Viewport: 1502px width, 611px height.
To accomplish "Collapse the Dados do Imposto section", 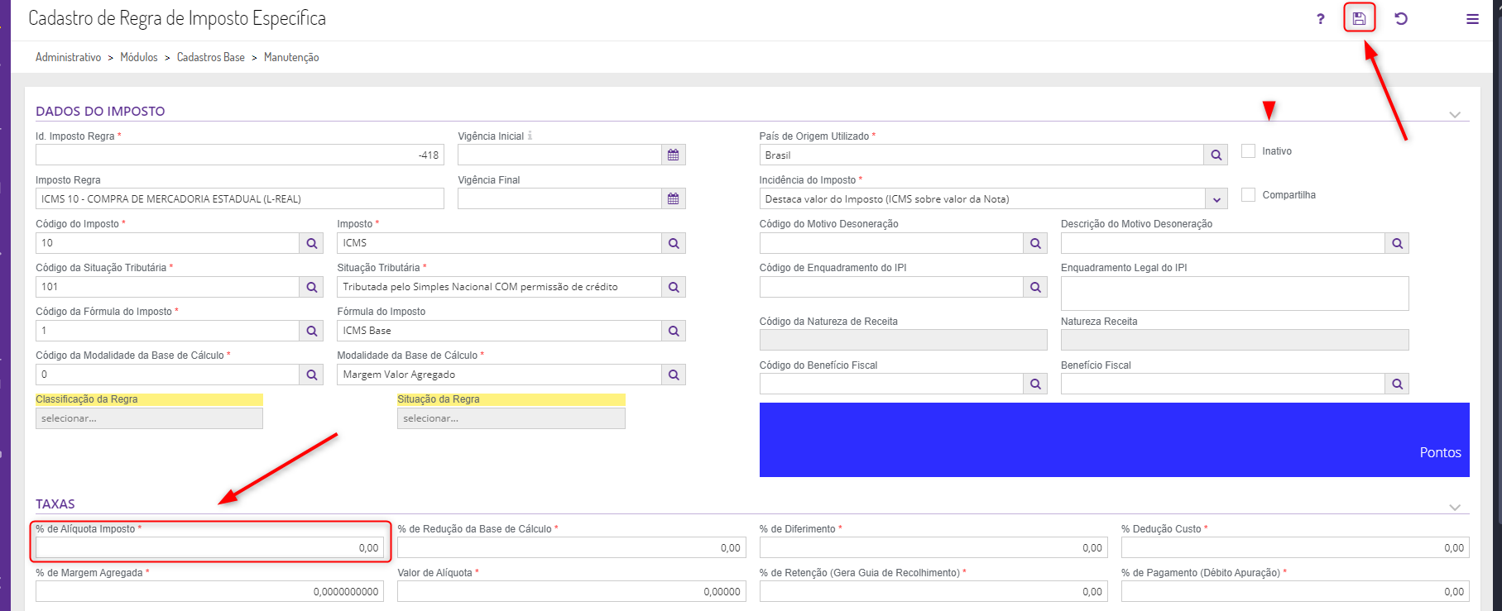I will pyautogui.click(x=1455, y=114).
